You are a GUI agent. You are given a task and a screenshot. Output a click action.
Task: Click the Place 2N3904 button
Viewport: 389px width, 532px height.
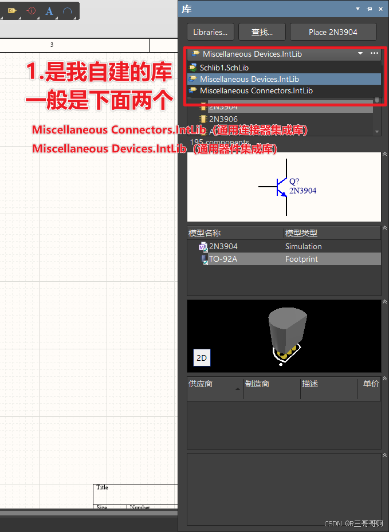[333, 32]
